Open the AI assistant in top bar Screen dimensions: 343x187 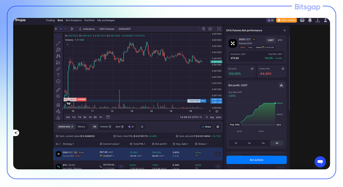pos(270,20)
